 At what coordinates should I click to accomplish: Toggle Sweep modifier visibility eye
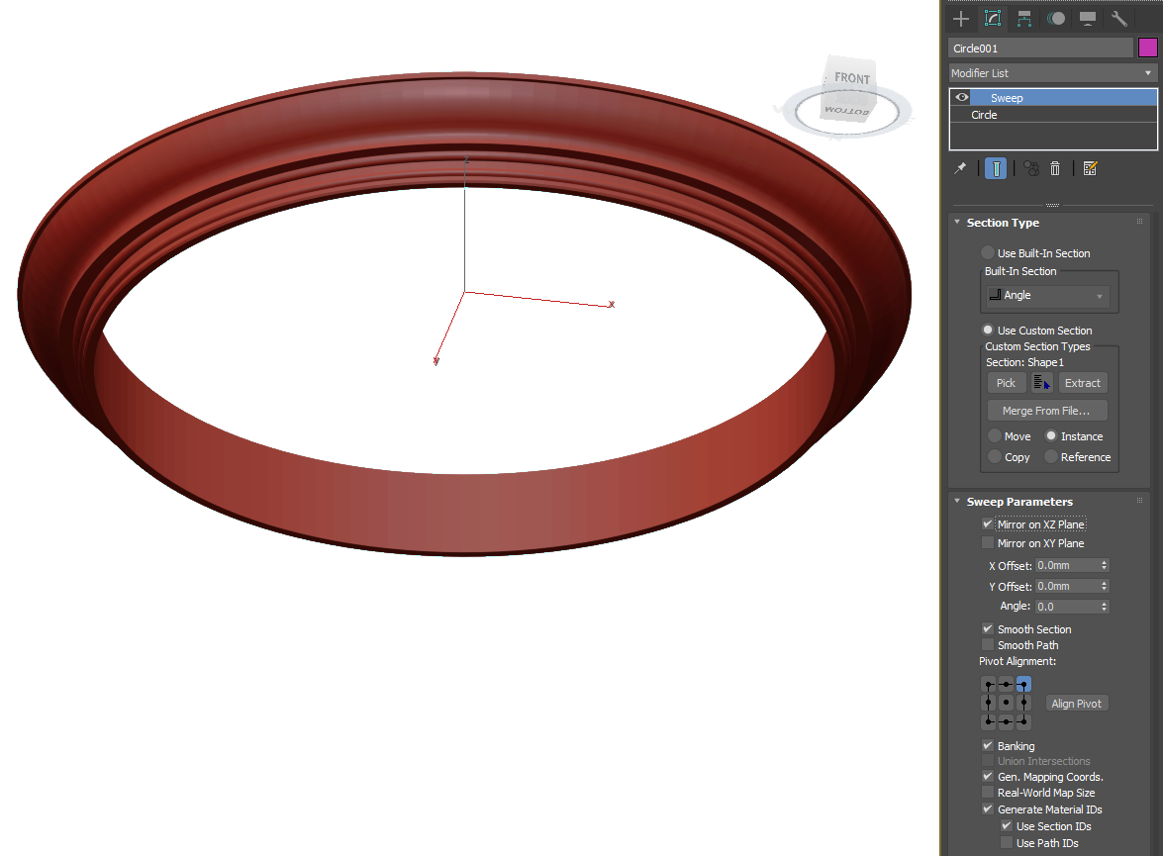[x=961, y=97]
